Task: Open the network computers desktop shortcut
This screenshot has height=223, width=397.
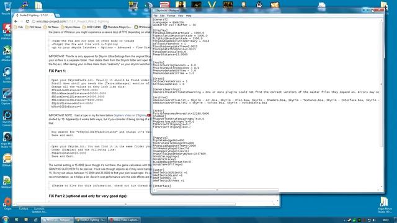Action: (24, 6)
